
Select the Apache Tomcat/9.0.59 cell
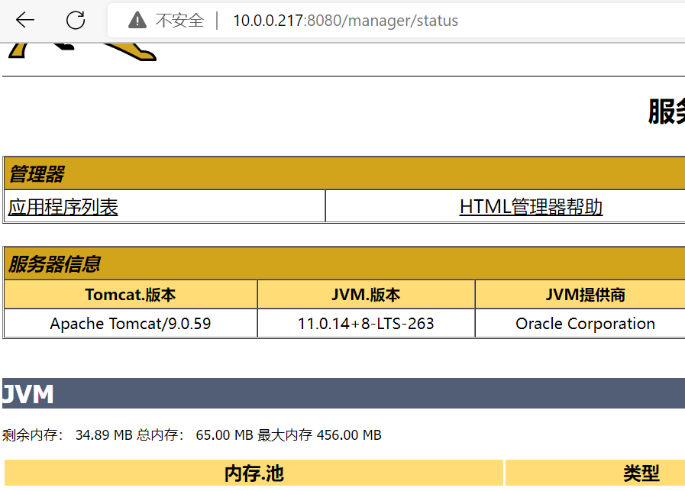click(131, 324)
